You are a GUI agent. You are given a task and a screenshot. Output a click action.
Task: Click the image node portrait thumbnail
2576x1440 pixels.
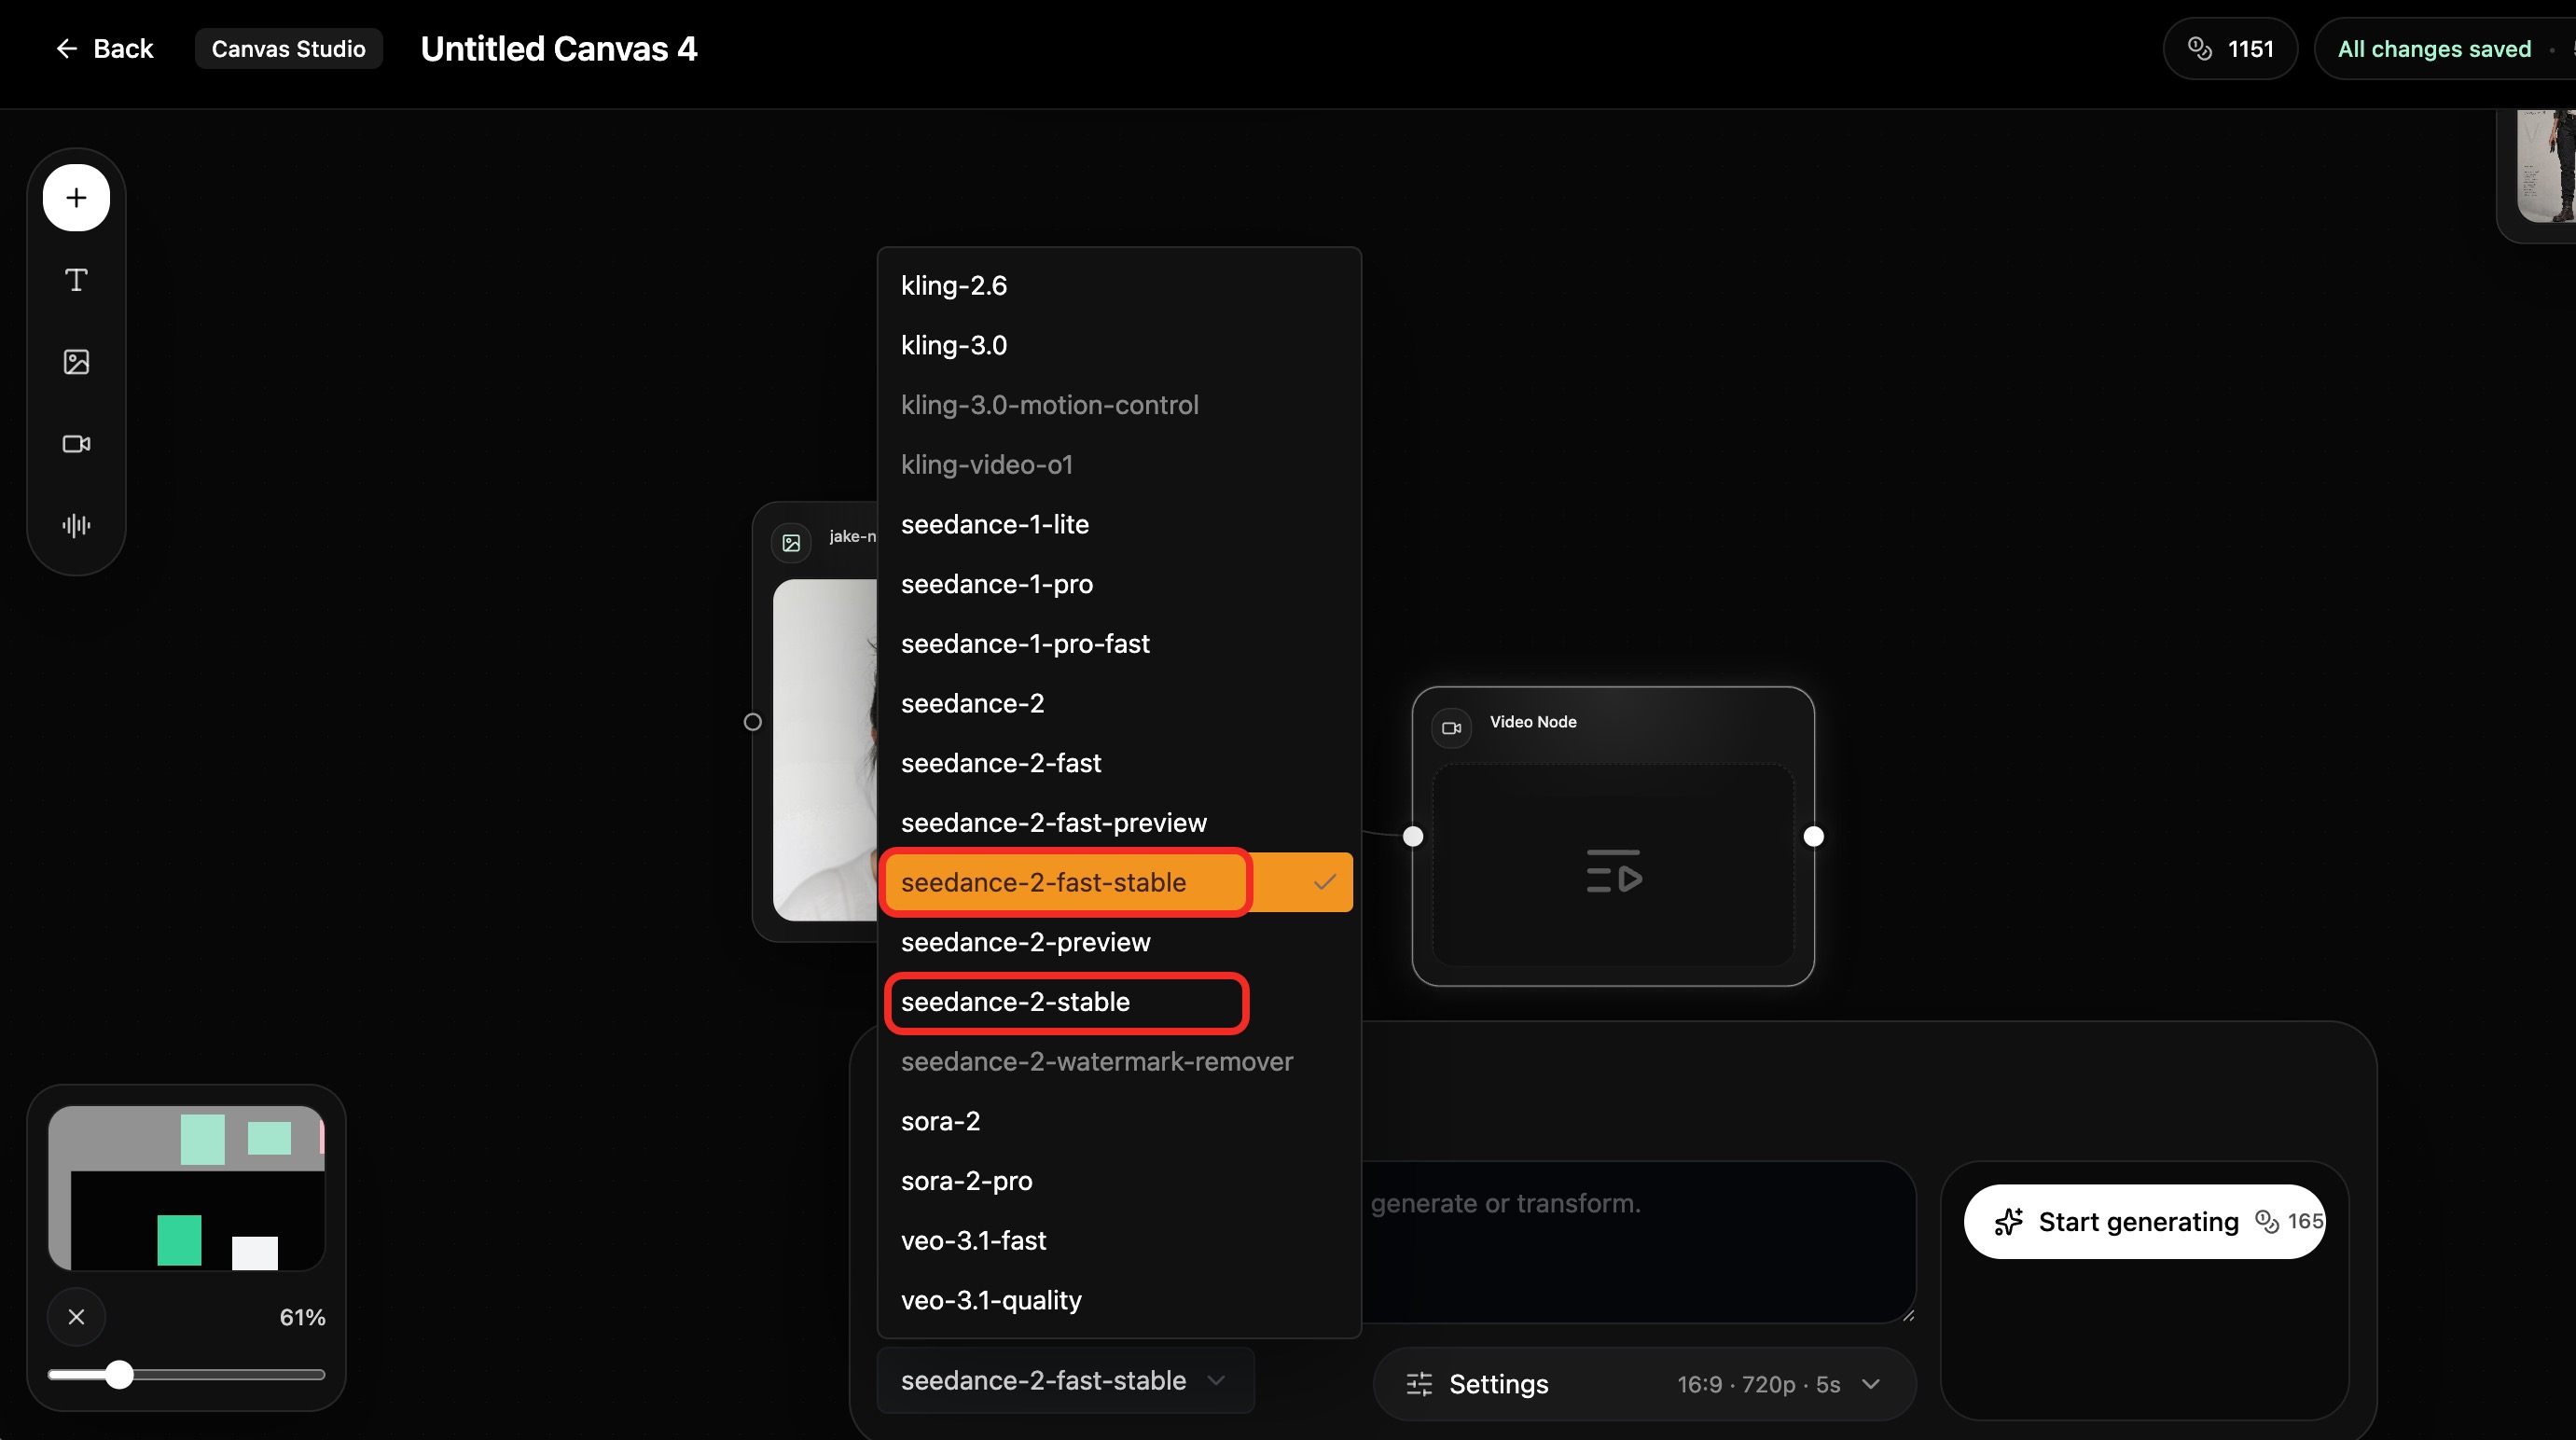825,750
